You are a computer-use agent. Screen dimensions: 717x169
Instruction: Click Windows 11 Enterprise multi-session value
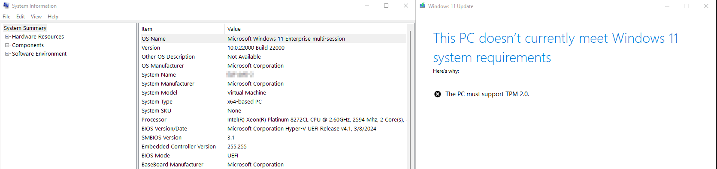(x=286, y=39)
